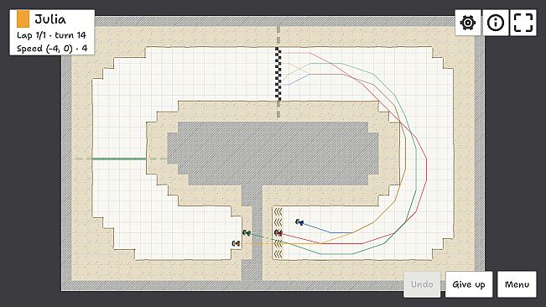Viewport: 546px width, 307px height.
Task: Click Julia's orange player color swatch
Action: tap(23, 19)
